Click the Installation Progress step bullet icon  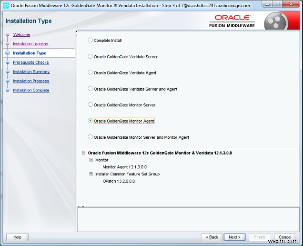click(x=8, y=81)
